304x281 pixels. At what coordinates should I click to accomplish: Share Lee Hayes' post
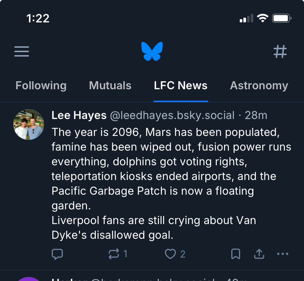[259, 254]
